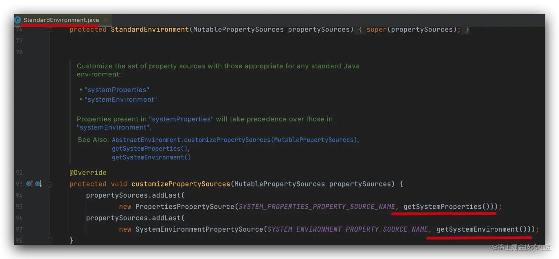Image resolution: width=559 pixels, height=259 pixels.
Task: Click the "systemProperties" bullet item in the doc
Action: [x=117, y=90]
